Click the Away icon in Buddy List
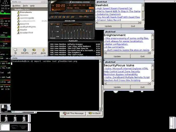Viewport: 176px width, 132px height. click(x=43, y=51)
